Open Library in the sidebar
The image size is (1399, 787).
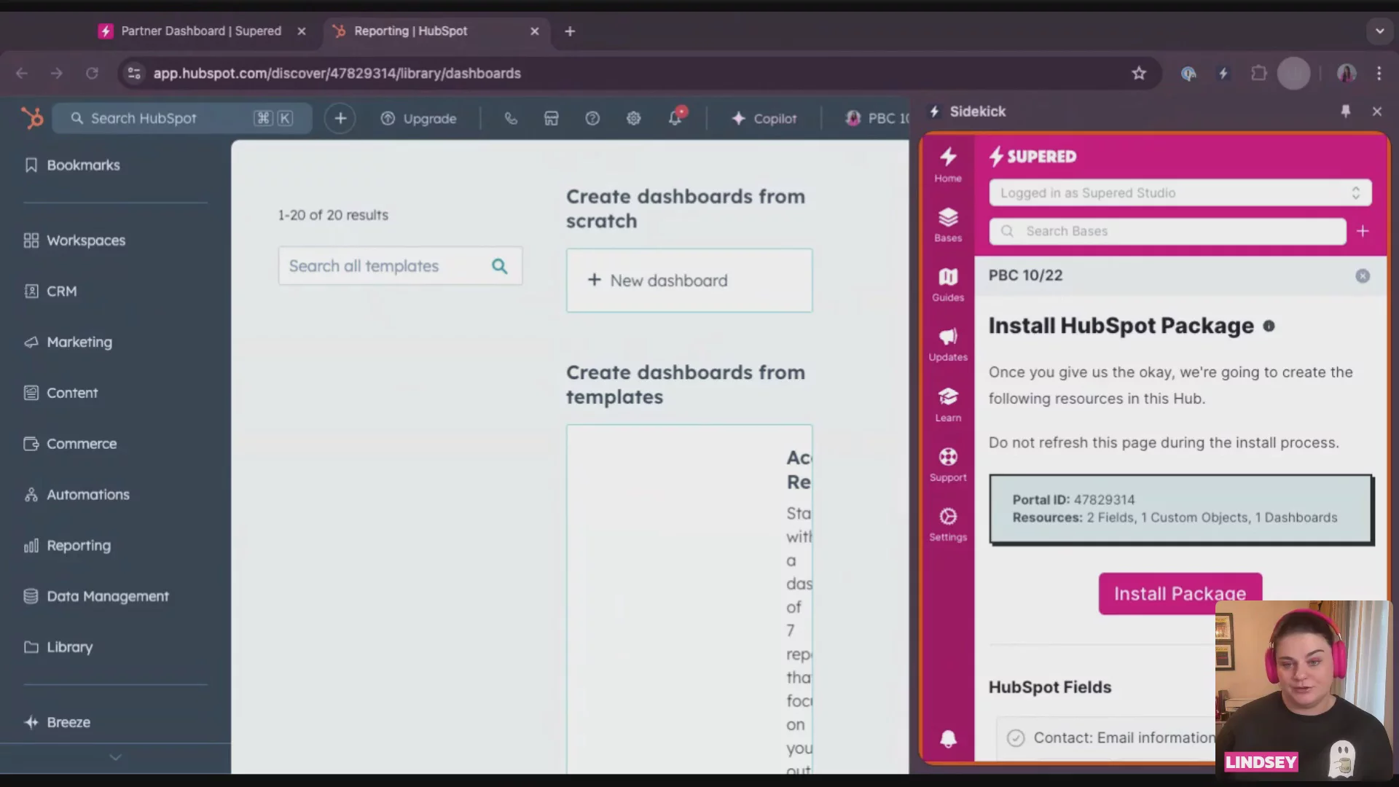pos(58,647)
